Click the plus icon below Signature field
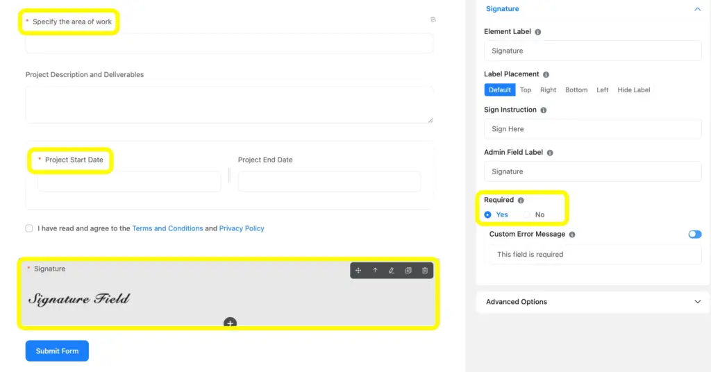The height and width of the screenshot is (372, 711). coord(230,322)
